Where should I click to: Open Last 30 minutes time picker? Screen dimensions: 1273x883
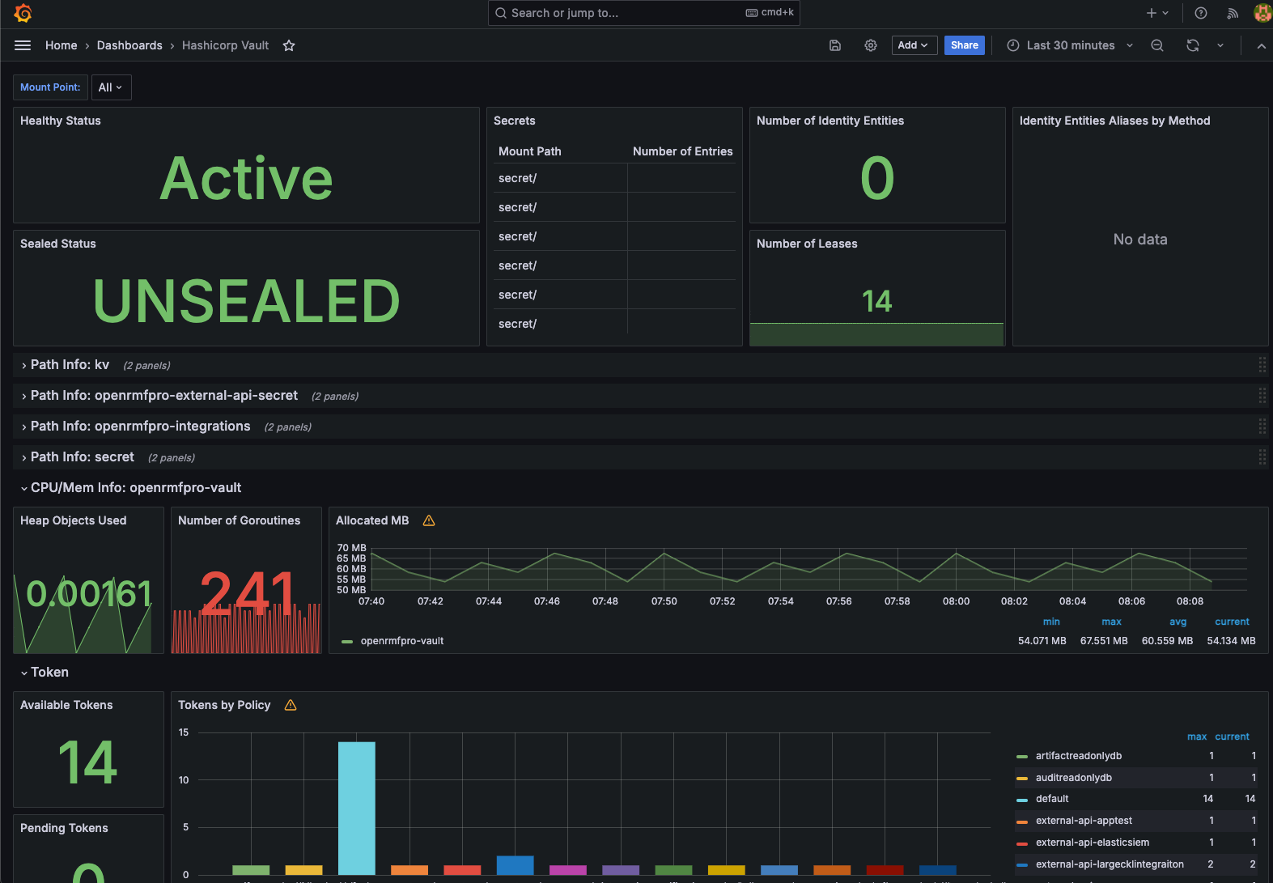[1070, 45]
